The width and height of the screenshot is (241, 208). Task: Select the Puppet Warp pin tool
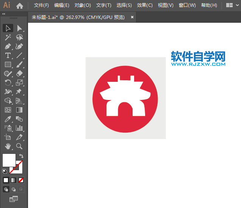pos(19,92)
